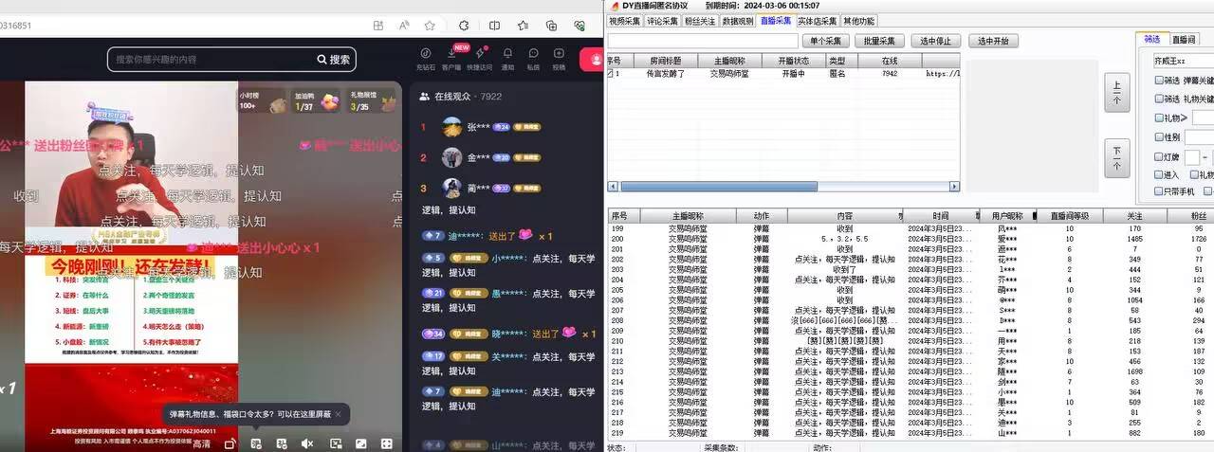The height and width of the screenshot is (452, 1214).
Task: Check the 性别 filter checkbox
Action: [x=1159, y=137]
